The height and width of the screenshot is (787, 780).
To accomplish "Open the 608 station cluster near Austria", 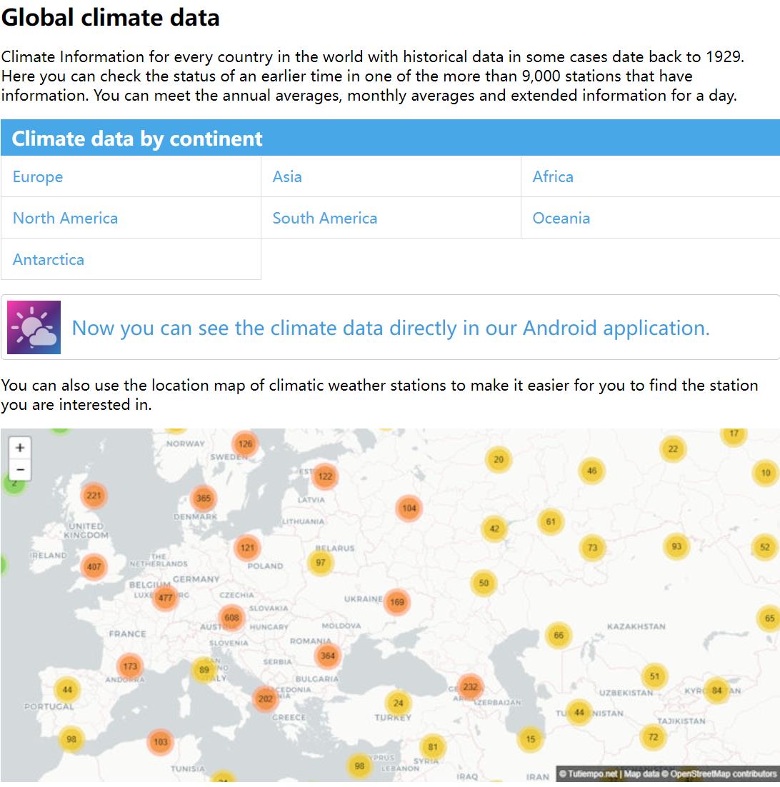I will pyautogui.click(x=231, y=618).
